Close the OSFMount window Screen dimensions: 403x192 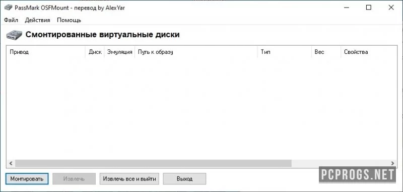point(391,8)
